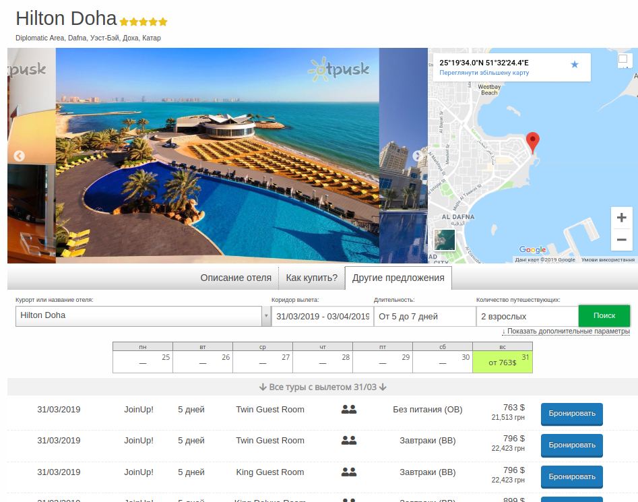Click the '21,513 грн' price
Viewport: 638px width, 502px height.
508,417
